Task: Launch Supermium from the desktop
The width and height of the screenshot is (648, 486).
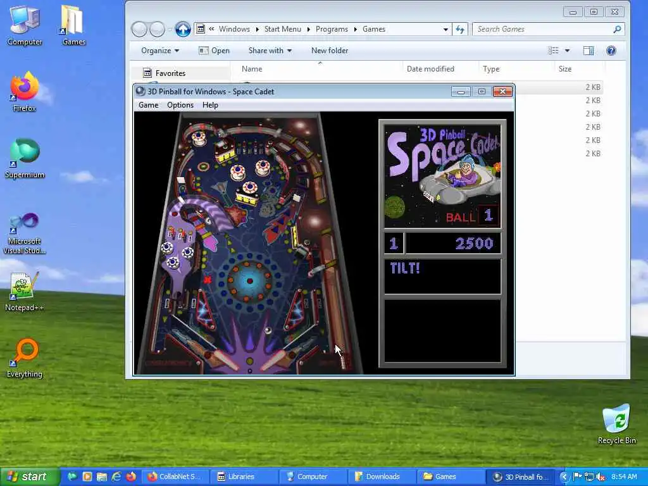Action: coord(25,159)
